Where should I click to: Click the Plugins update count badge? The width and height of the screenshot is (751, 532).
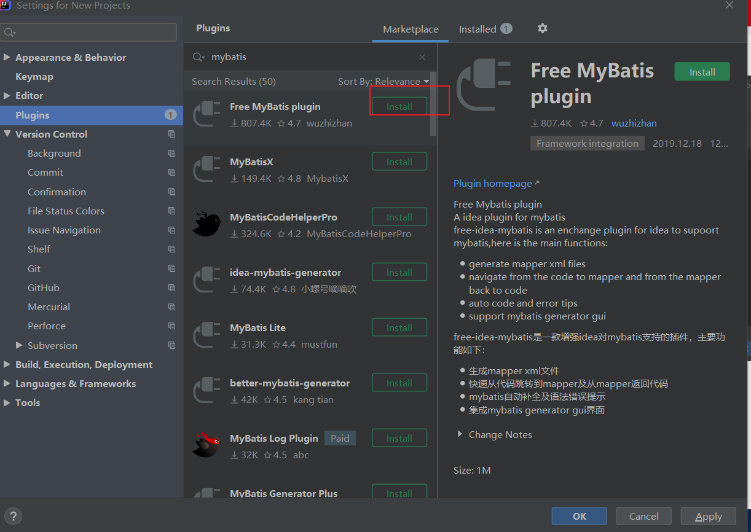click(x=171, y=115)
